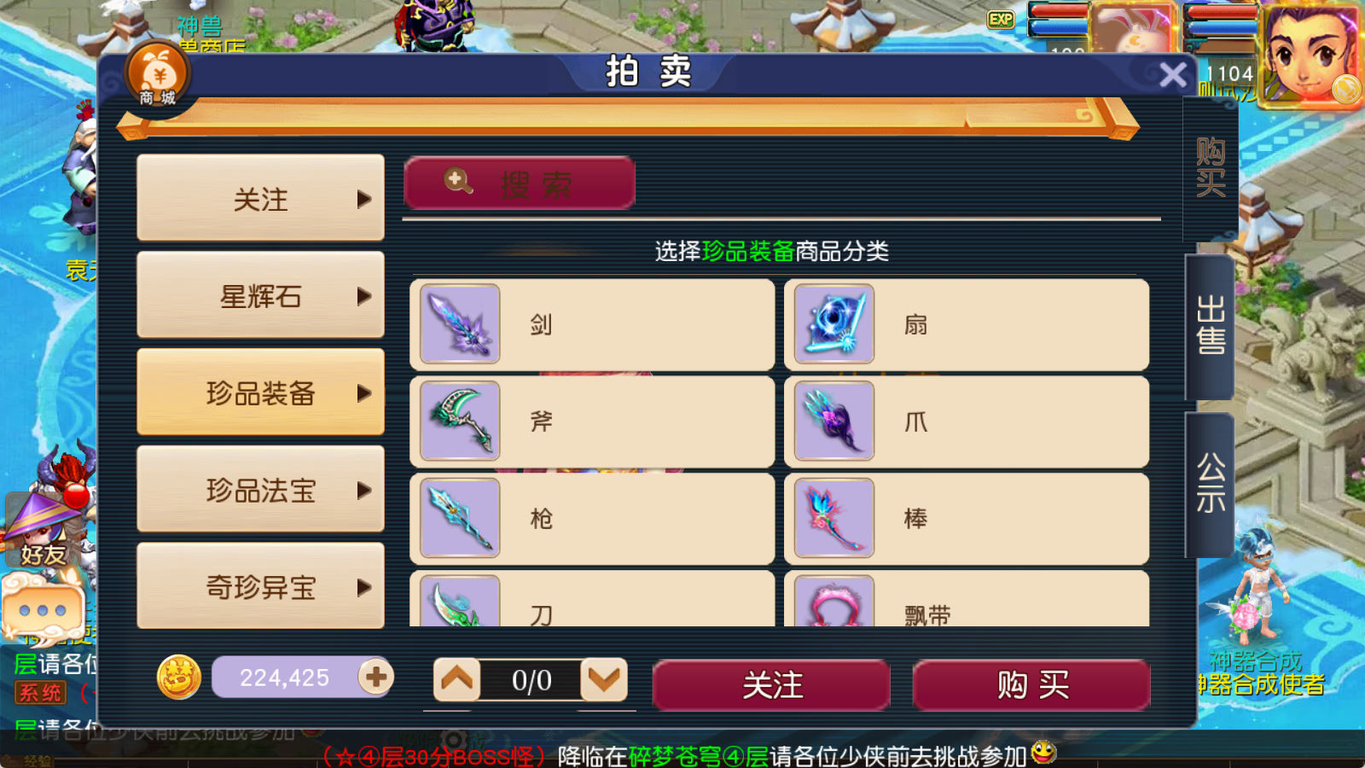
Task: Click the plus icon to add coins
Action: coord(375,678)
